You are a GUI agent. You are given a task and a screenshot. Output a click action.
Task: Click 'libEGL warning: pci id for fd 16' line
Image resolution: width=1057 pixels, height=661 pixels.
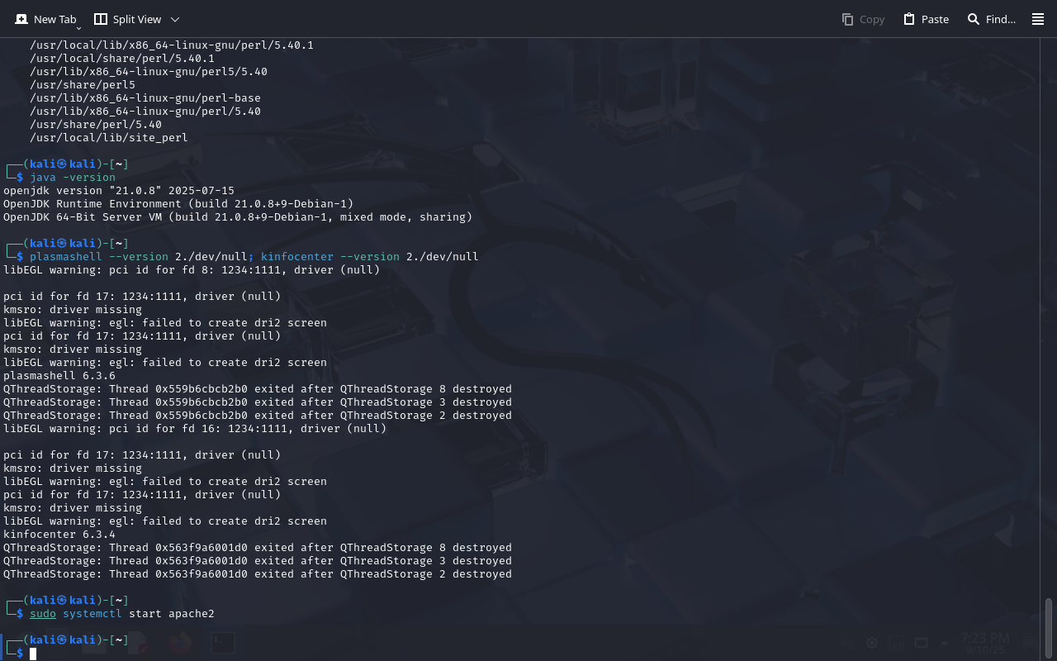point(195,429)
